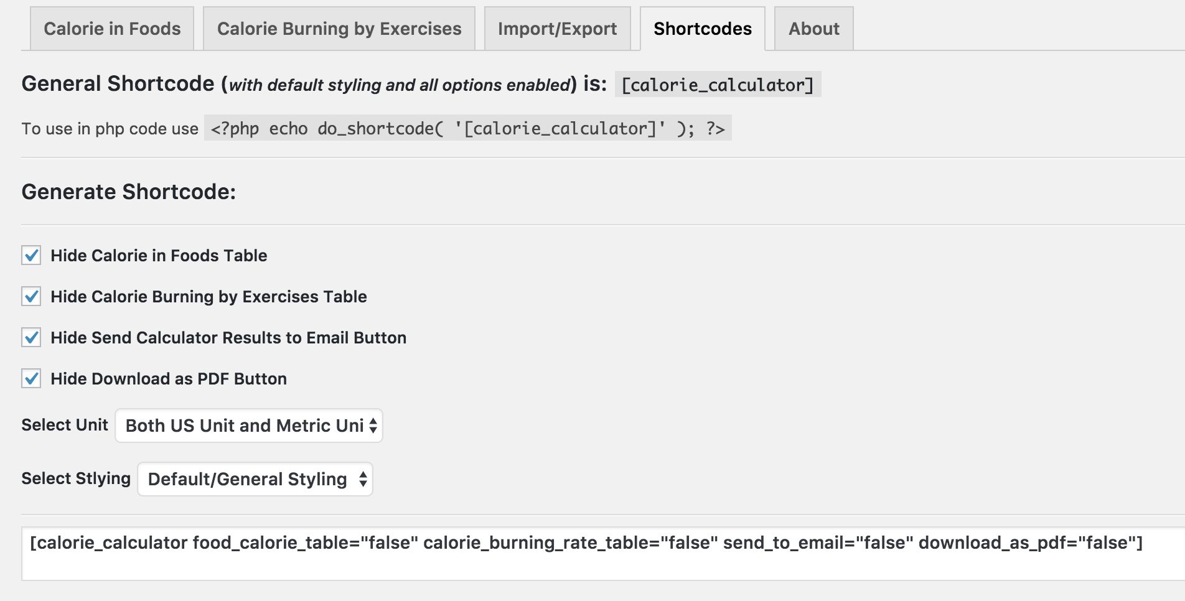This screenshot has width=1185, height=601.
Task: Switch to the Calorie in Foods tab
Action: [112, 29]
